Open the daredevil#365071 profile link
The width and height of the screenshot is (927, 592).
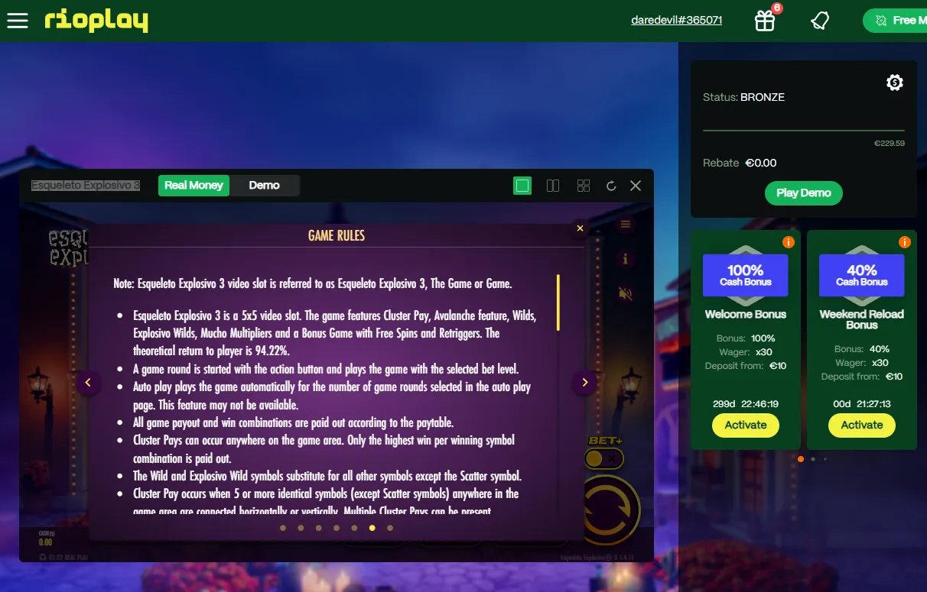[676, 21]
